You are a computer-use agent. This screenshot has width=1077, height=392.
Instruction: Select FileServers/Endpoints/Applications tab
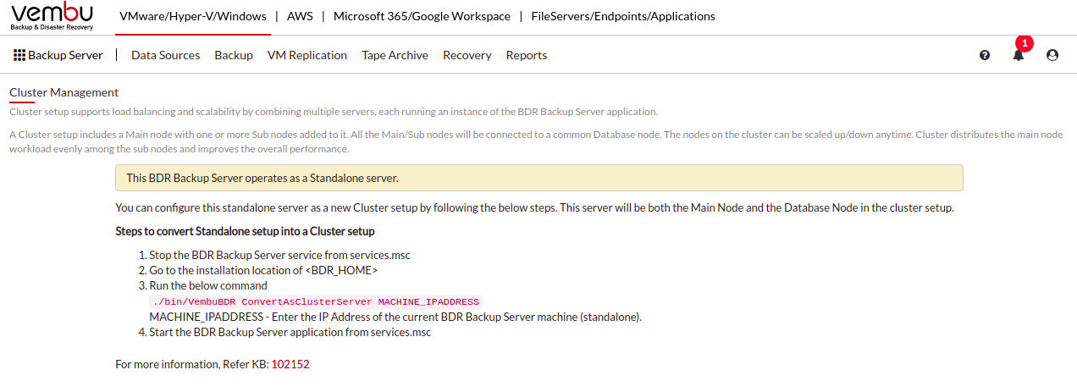(x=623, y=16)
